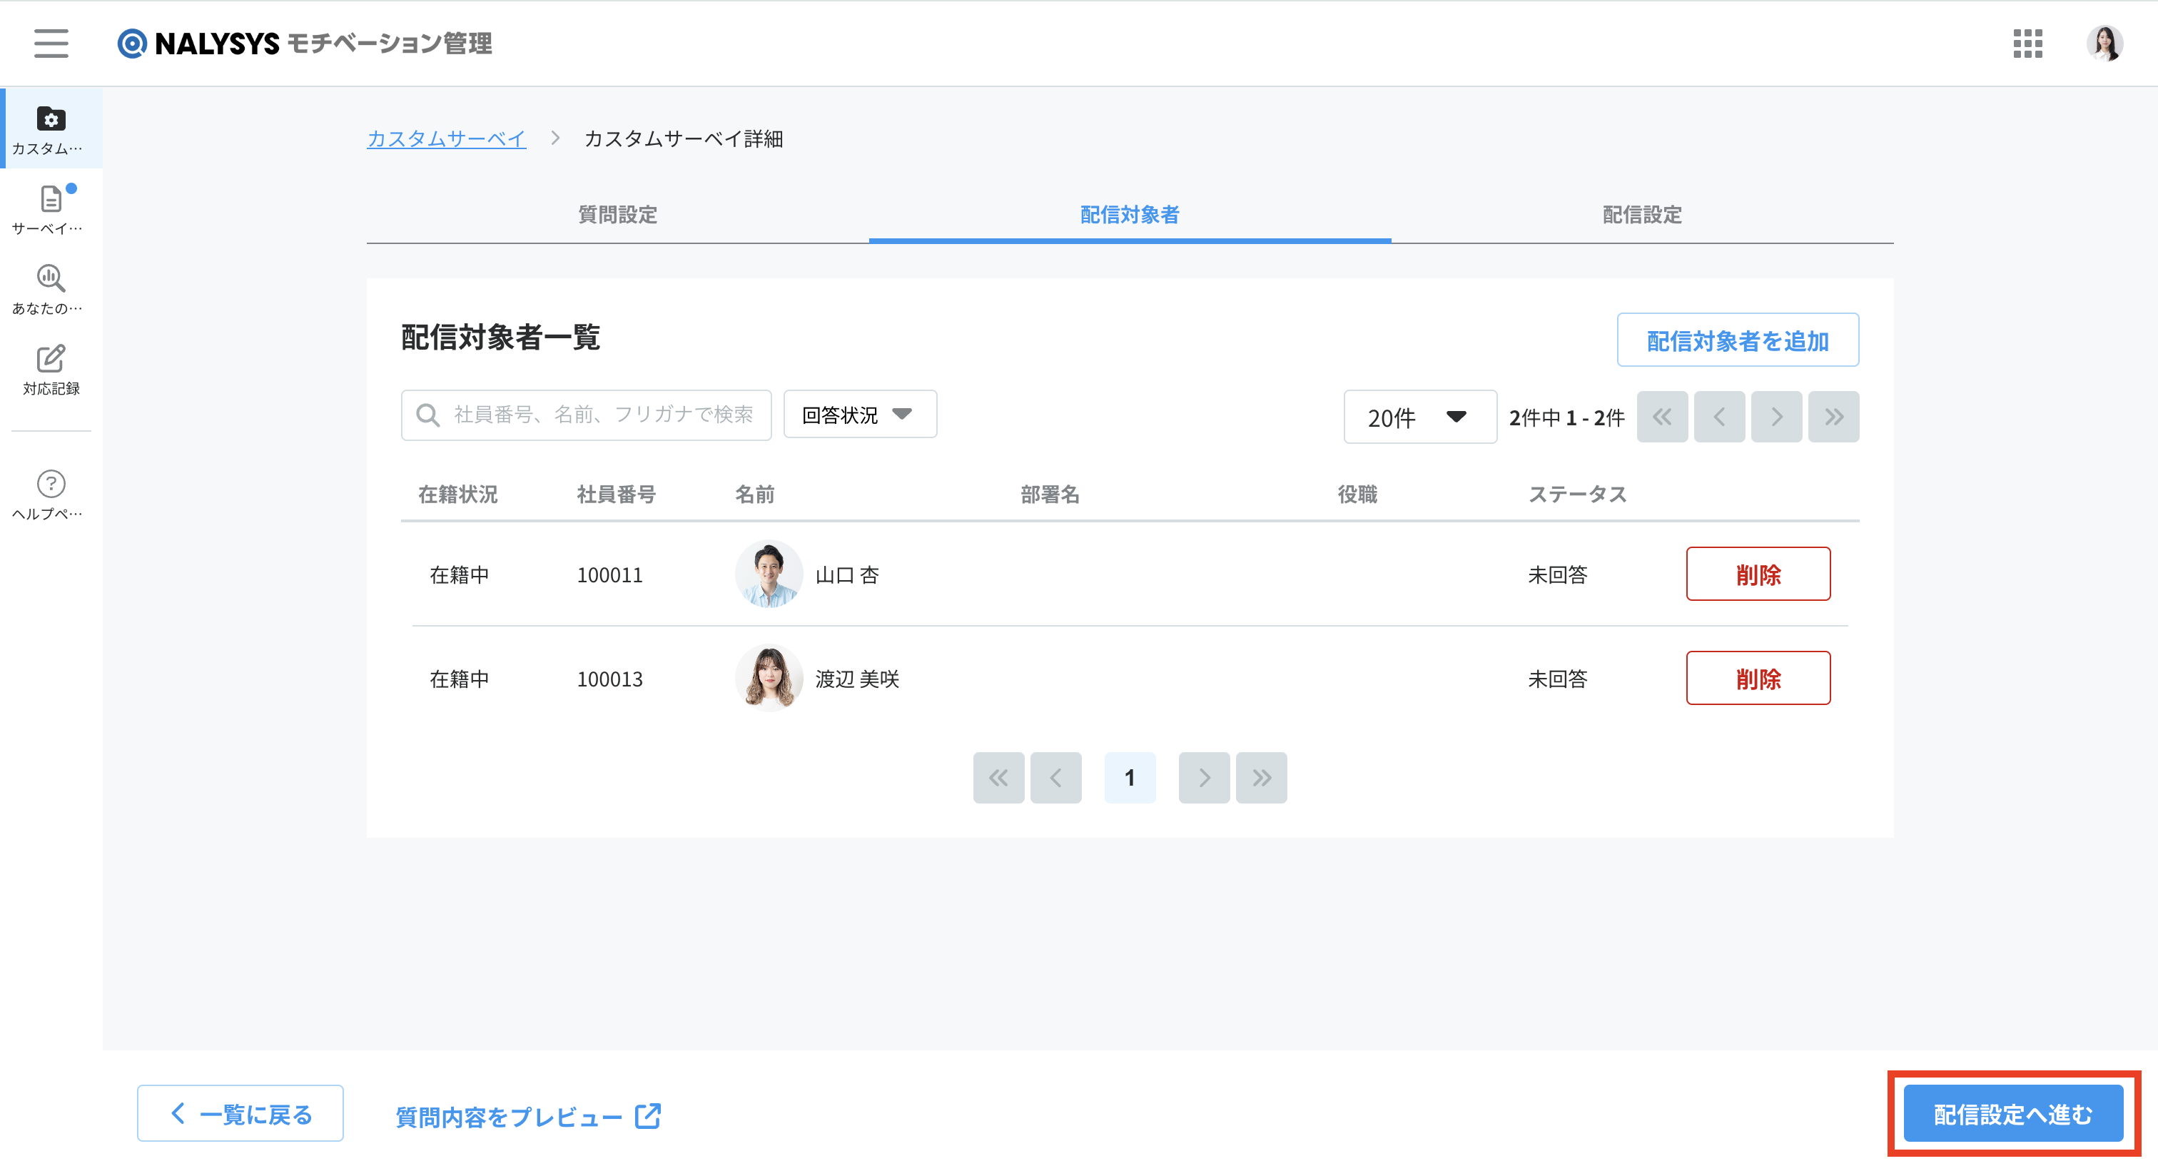
Task: Click 在籍中 in 渡辺 美咲 row
Action: tap(459, 679)
